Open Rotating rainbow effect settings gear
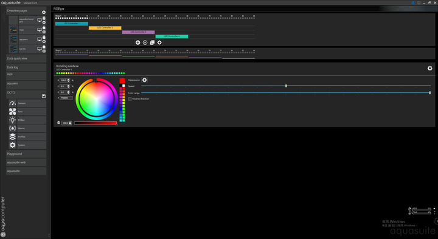438x239 pixels. 430,69
